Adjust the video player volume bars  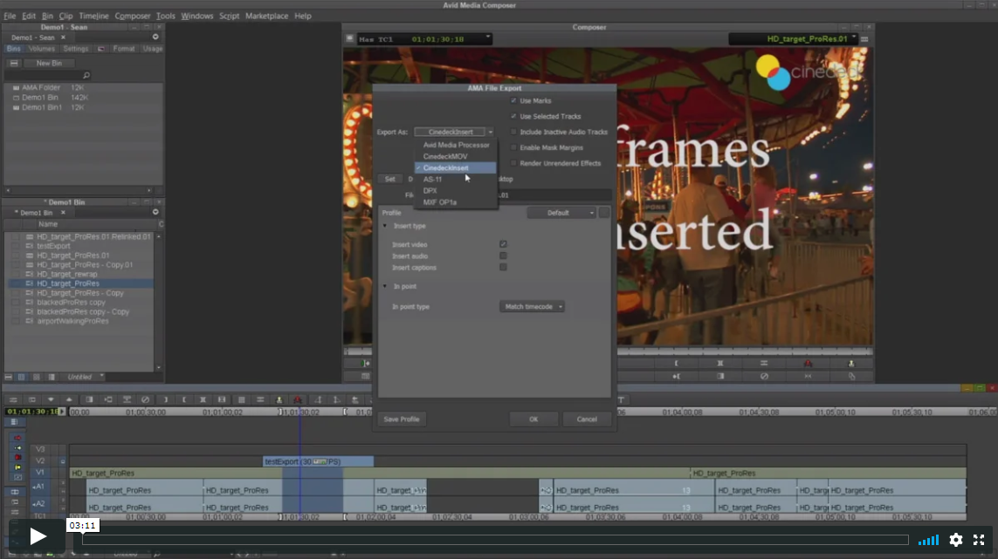(x=929, y=540)
